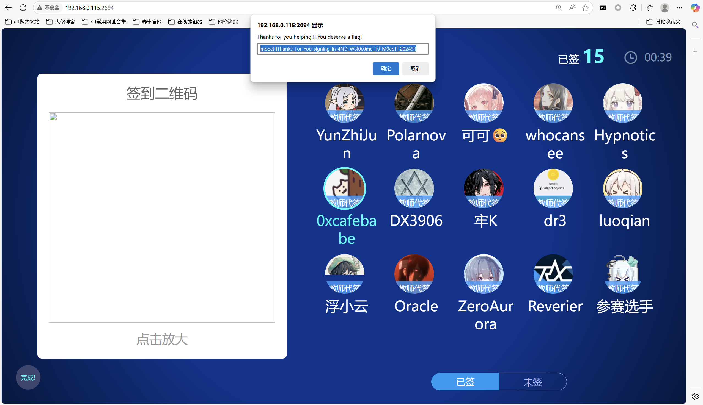
Task: Click the 完成! round button
Action: pos(28,378)
